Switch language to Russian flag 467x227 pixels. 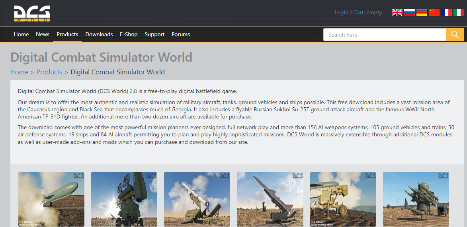pos(409,12)
